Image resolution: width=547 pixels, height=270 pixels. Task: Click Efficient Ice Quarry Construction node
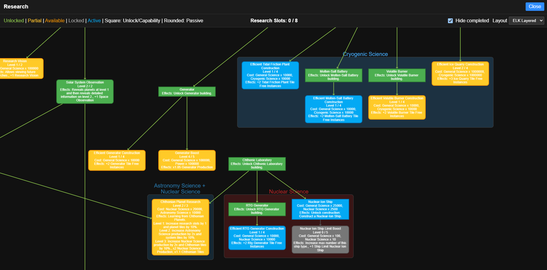pyautogui.click(x=460, y=73)
